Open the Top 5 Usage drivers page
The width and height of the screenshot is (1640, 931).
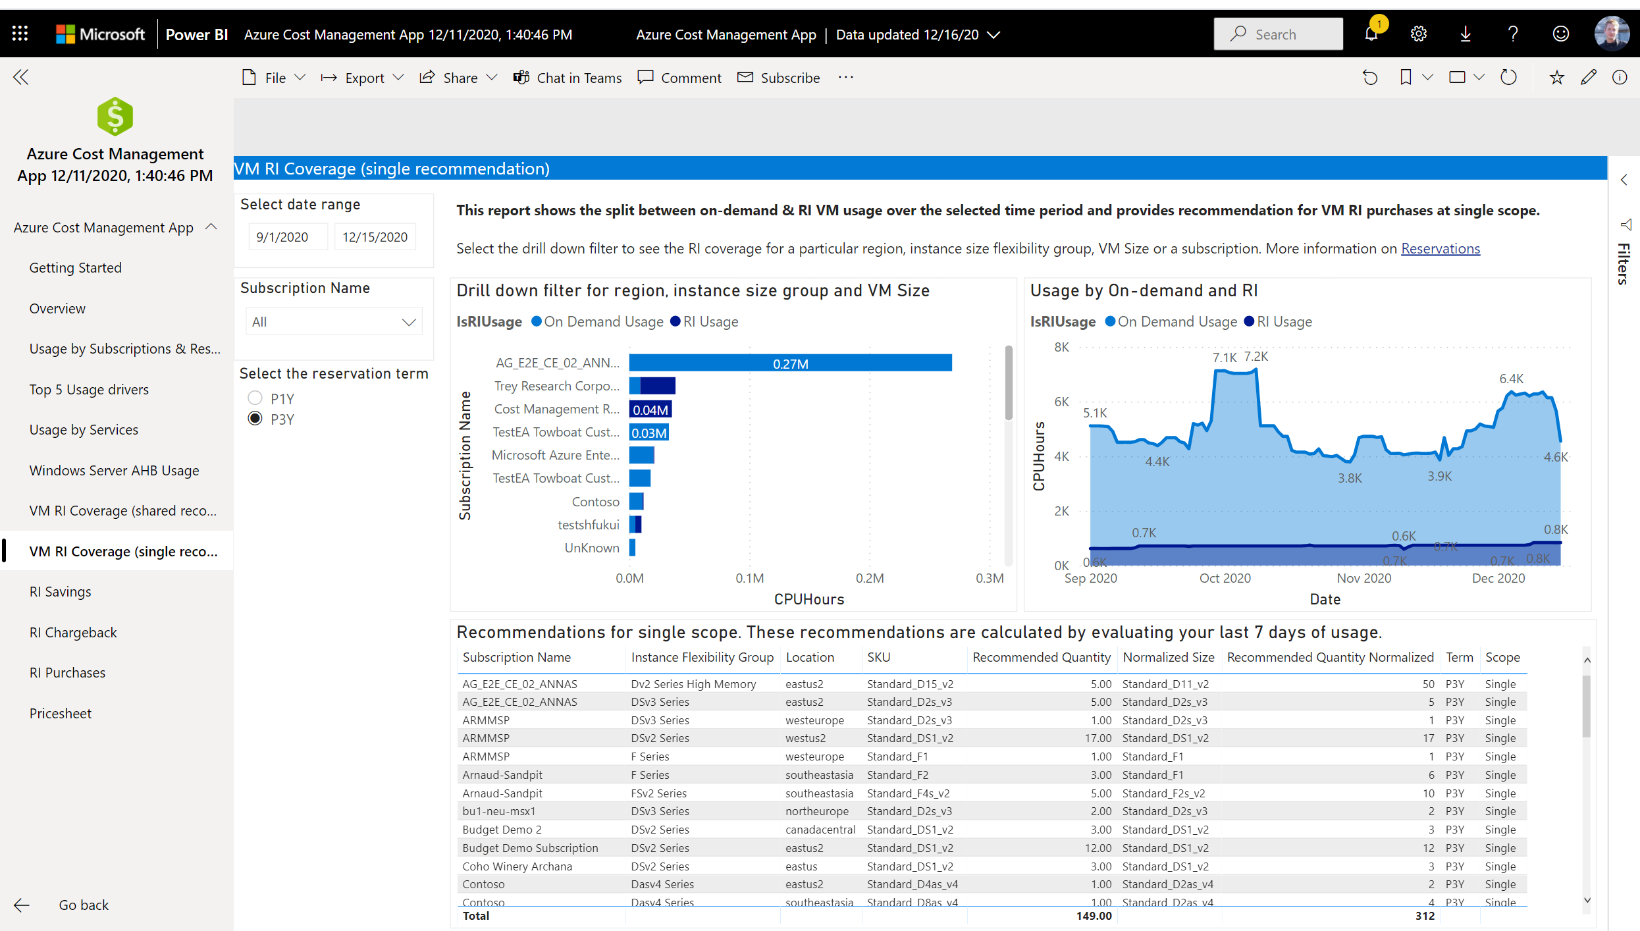[89, 390]
